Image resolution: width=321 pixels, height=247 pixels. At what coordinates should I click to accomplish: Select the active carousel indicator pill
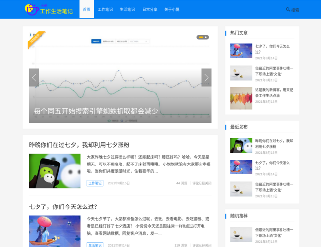(201, 37)
